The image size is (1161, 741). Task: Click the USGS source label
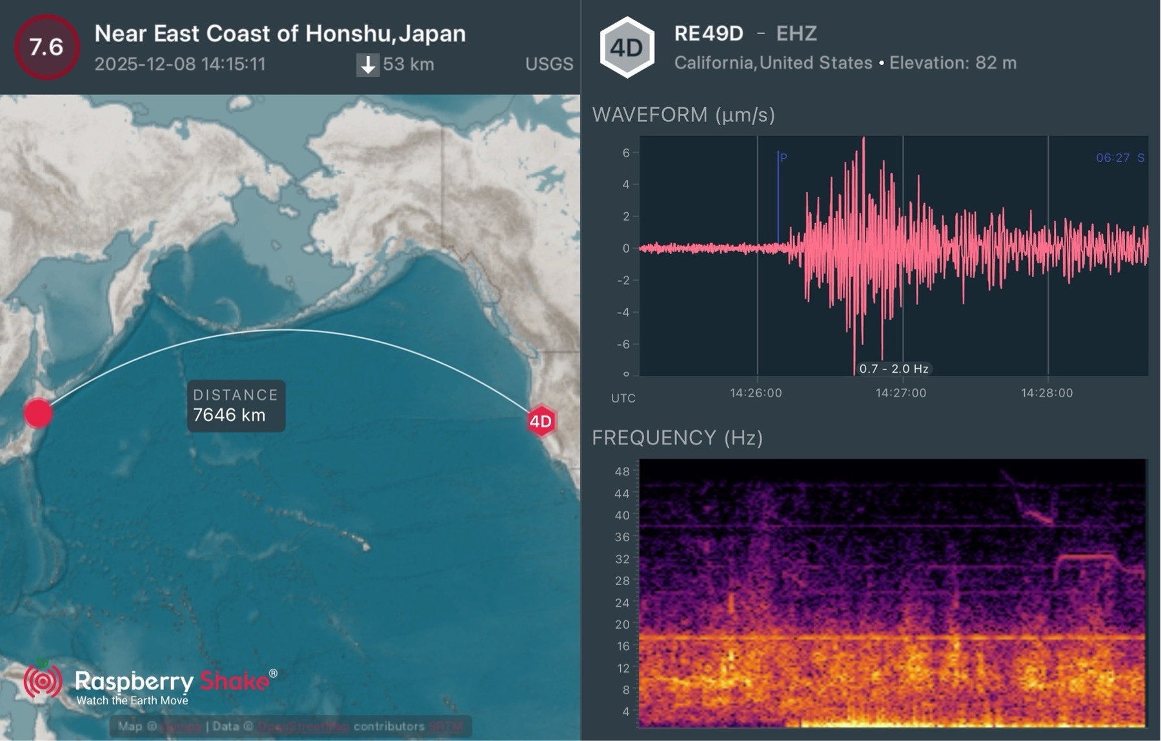(549, 64)
